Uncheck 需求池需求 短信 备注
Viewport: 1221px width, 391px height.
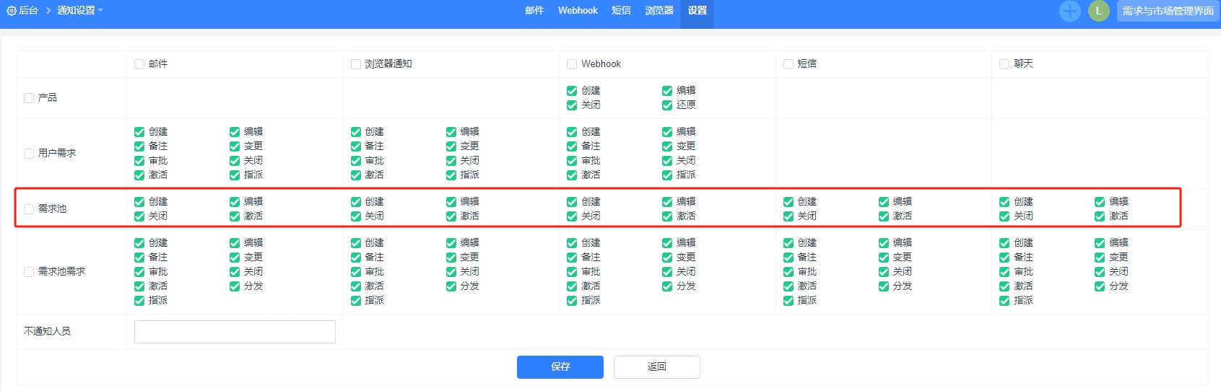pos(788,258)
